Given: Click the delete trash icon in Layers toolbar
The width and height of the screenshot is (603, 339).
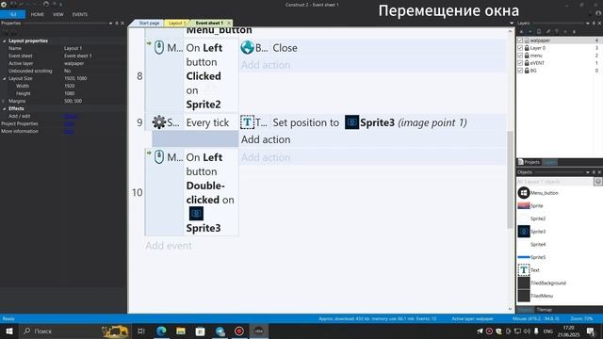Looking at the screenshot, I should coord(557,31).
